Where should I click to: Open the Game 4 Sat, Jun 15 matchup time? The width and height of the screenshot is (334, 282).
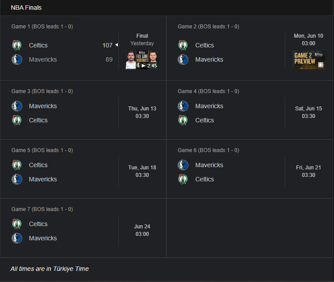(308, 112)
